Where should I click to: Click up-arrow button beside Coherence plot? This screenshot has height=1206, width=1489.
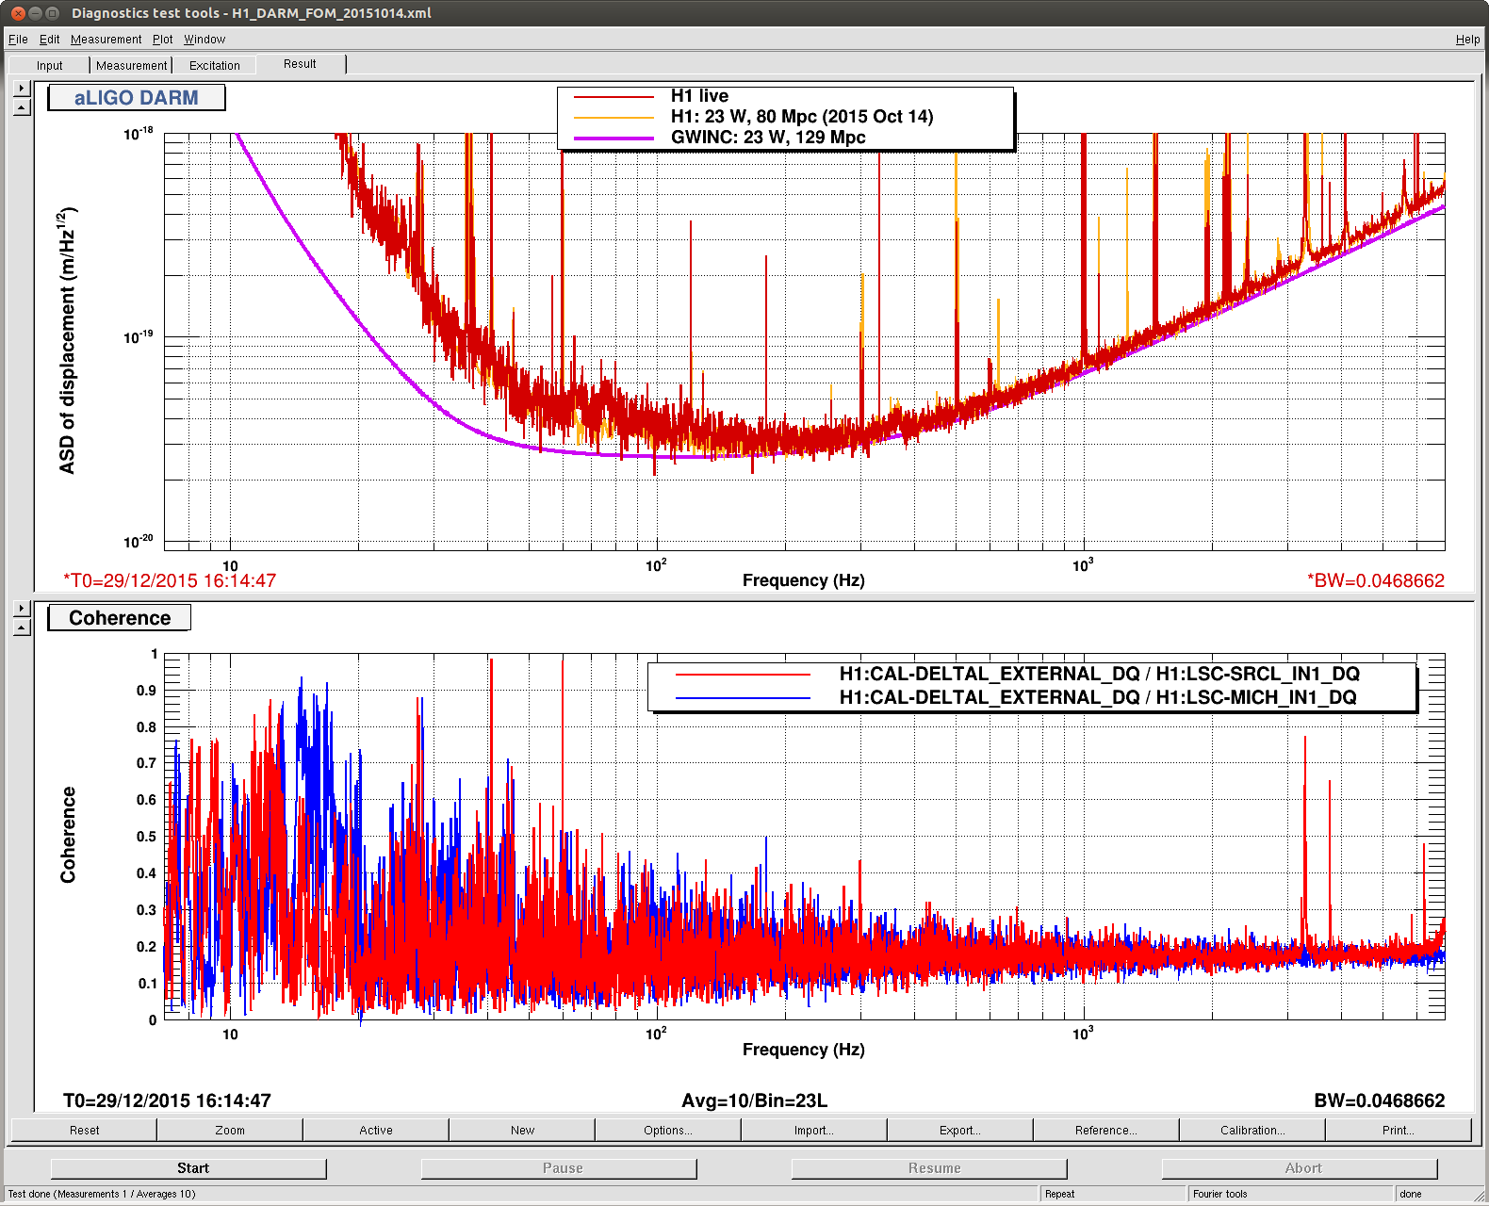(22, 627)
